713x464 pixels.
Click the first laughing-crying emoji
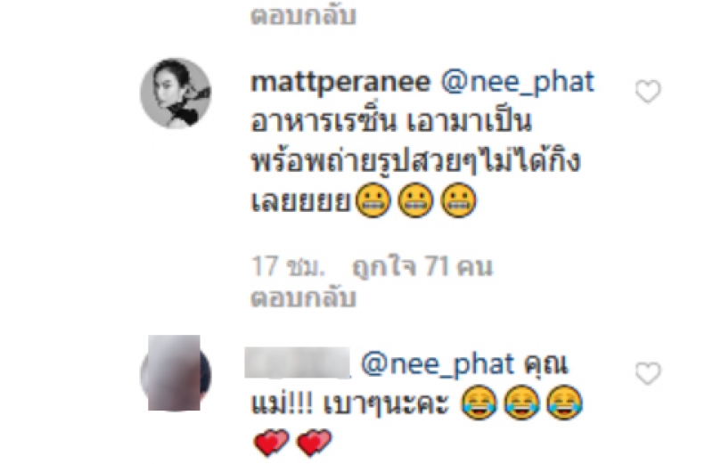coord(479,403)
